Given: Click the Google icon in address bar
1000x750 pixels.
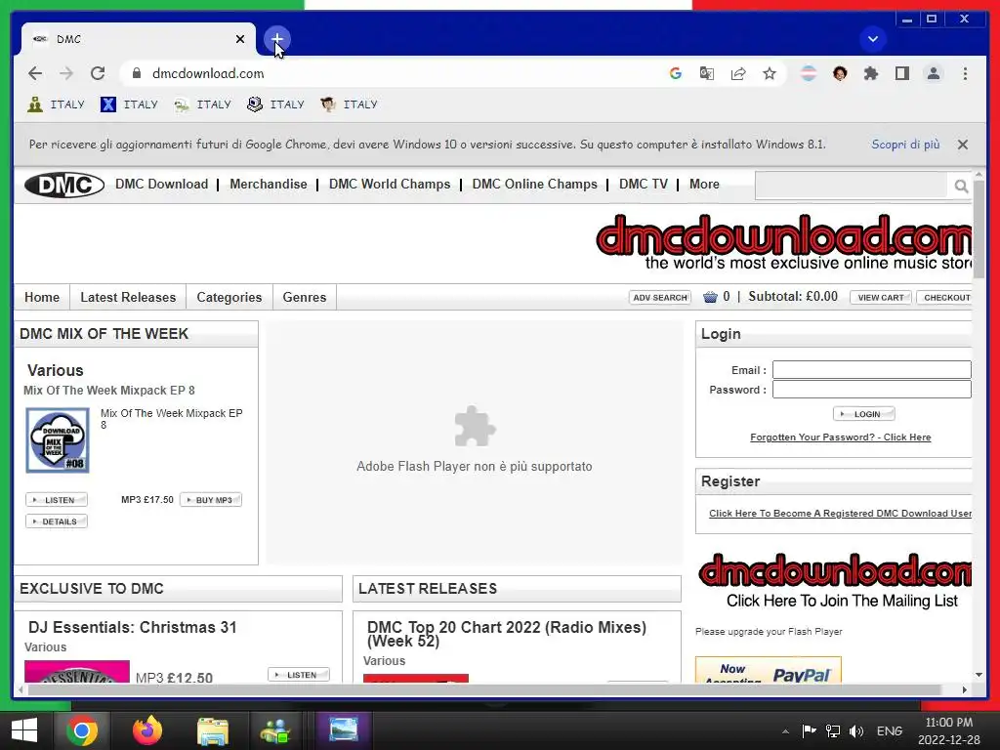Looking at the screenshot, I should pos(676,73).
